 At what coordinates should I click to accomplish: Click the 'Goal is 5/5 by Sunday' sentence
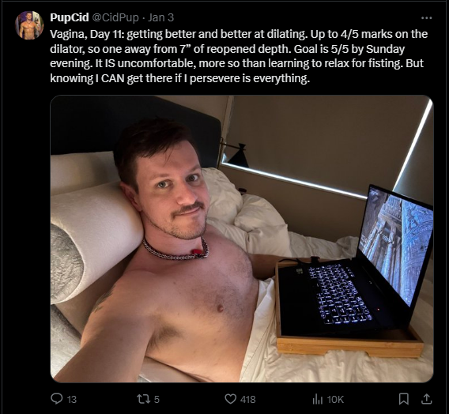349,49
